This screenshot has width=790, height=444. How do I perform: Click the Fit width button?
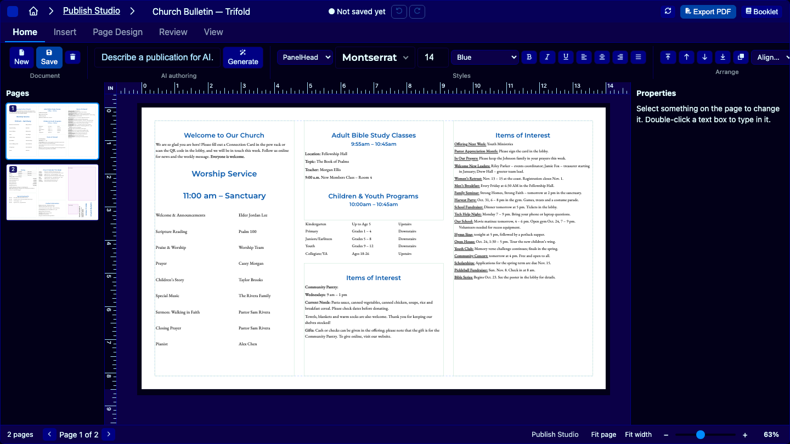[x=639, y=435]
